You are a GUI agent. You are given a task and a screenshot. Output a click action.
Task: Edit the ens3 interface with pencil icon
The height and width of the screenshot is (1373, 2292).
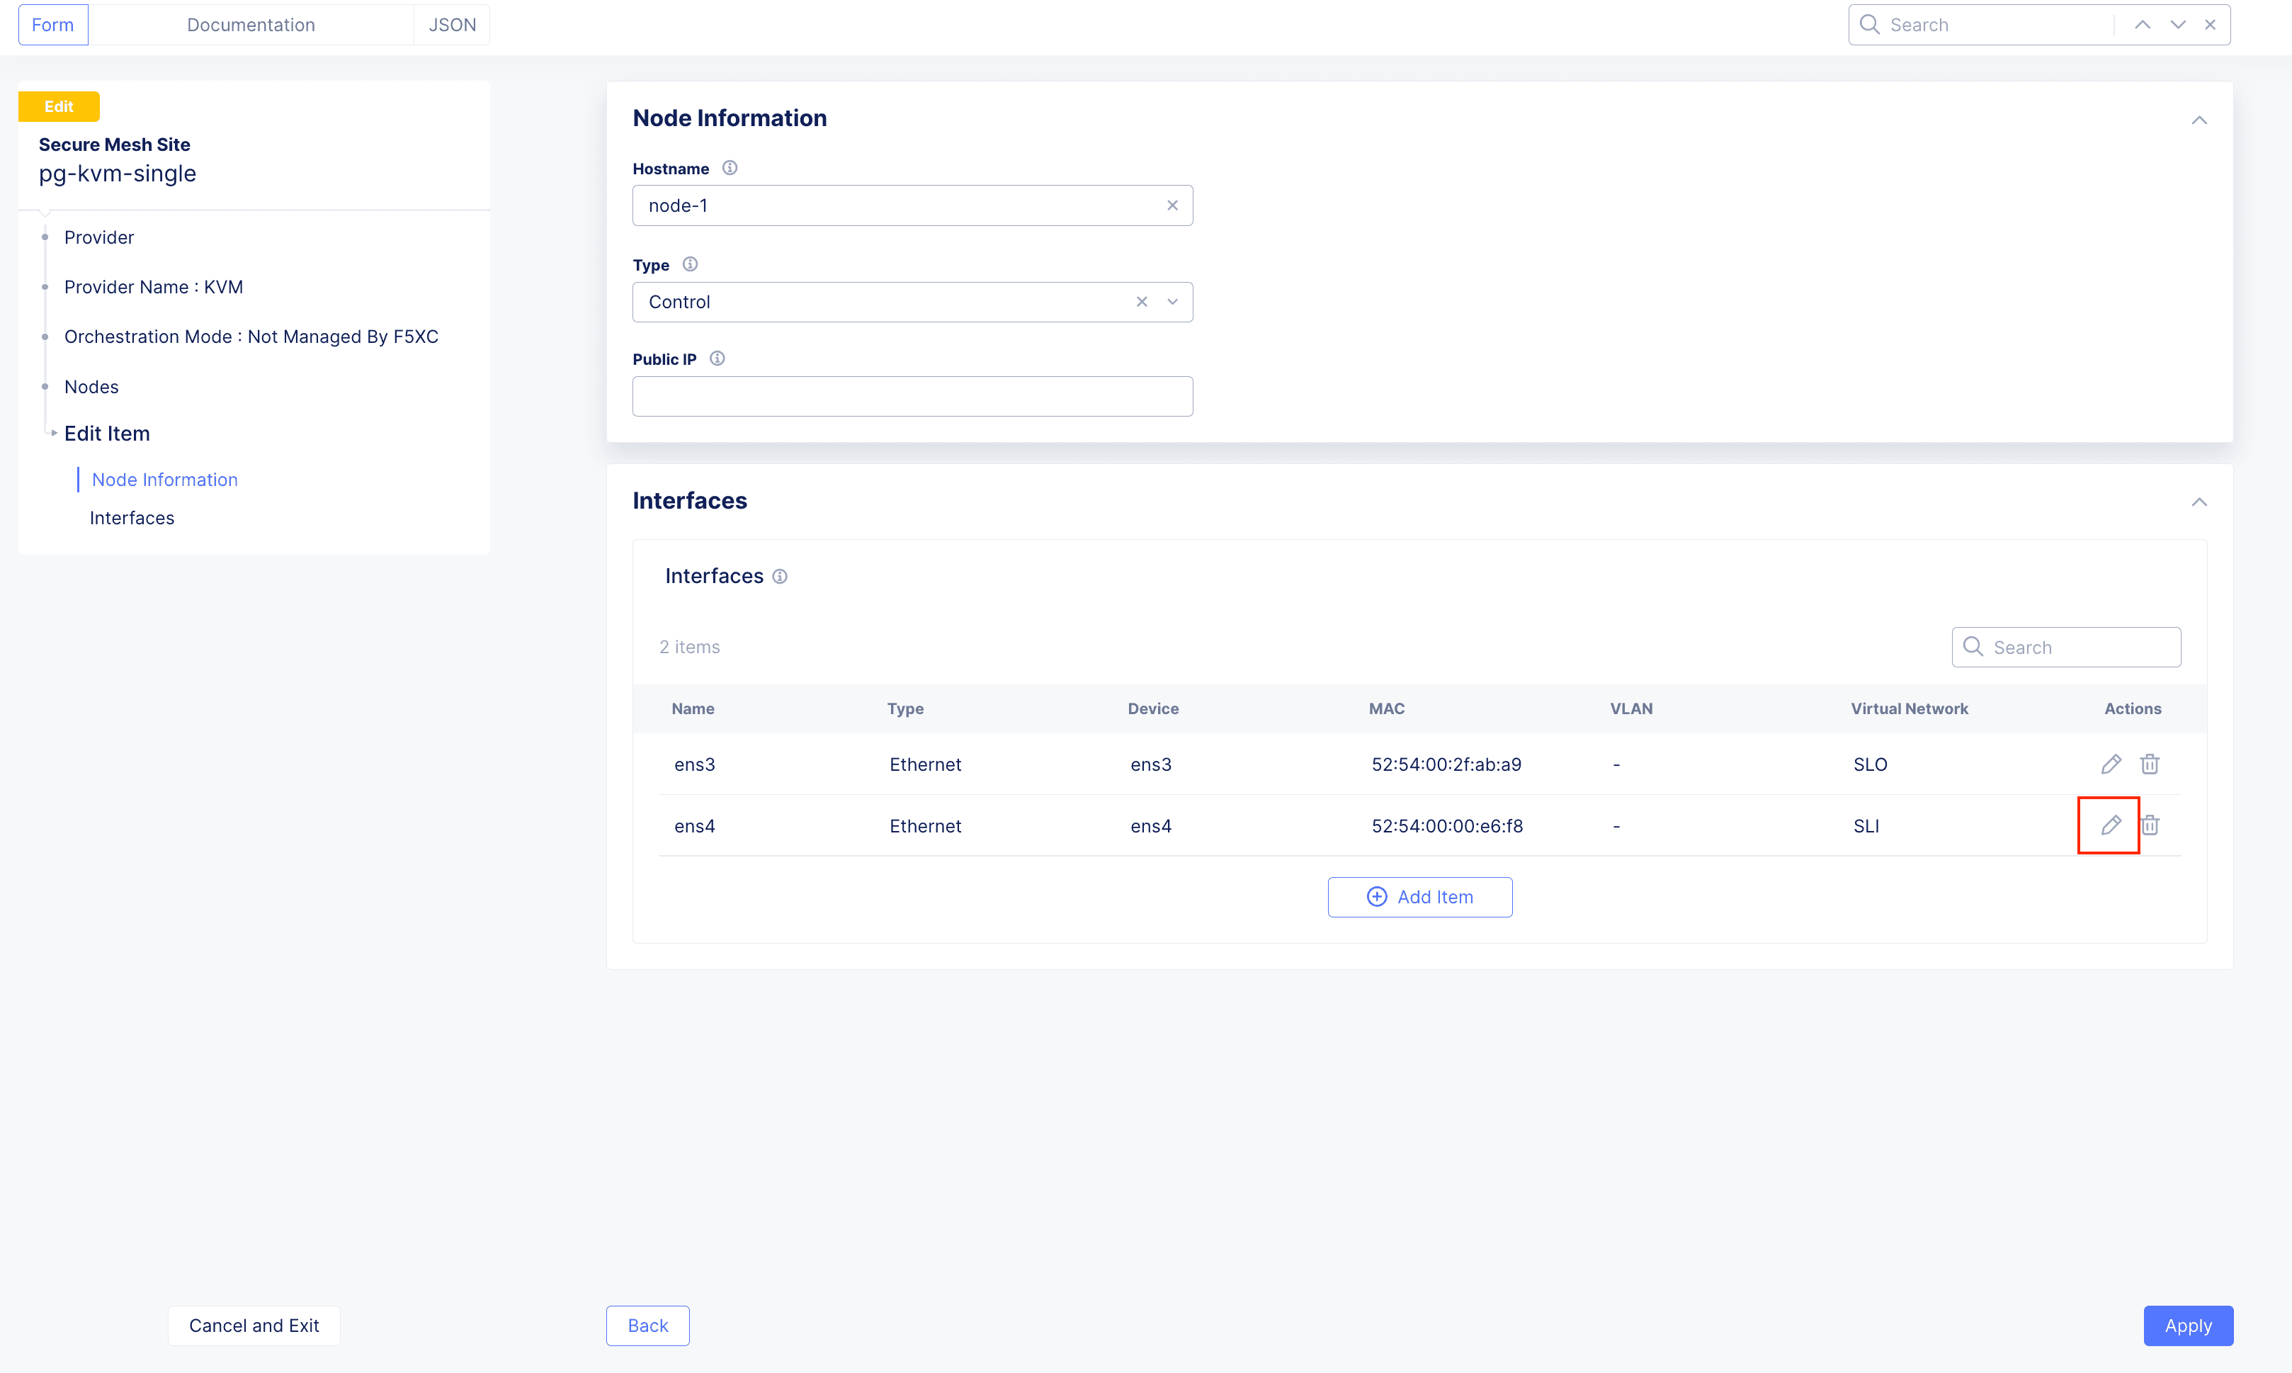2110,764
